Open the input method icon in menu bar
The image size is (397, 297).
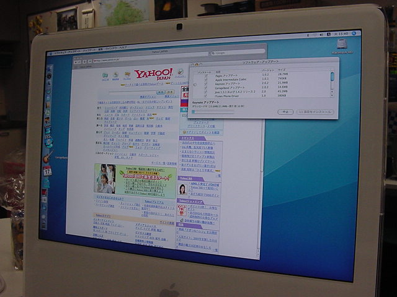click(328, 35)
